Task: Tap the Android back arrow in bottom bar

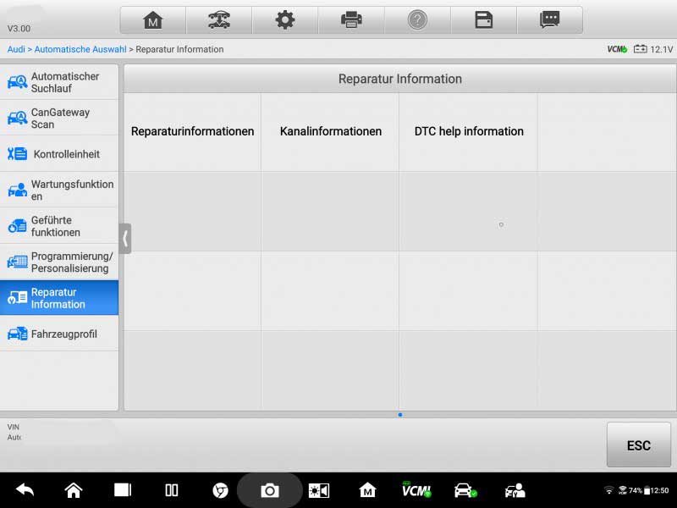Action: click(25, 490)
